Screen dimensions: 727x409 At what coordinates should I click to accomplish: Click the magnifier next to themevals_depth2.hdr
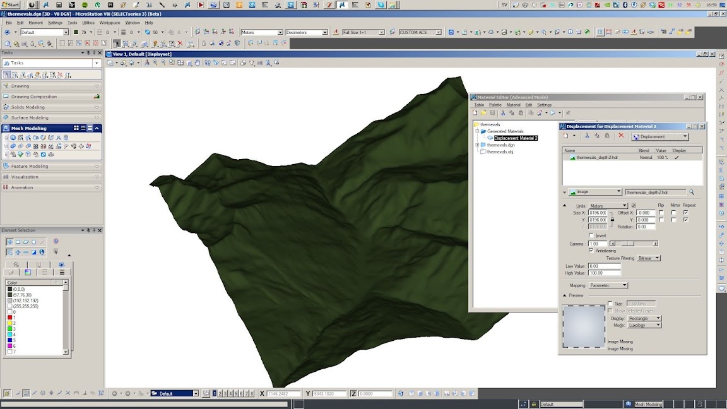coord(692,192)
